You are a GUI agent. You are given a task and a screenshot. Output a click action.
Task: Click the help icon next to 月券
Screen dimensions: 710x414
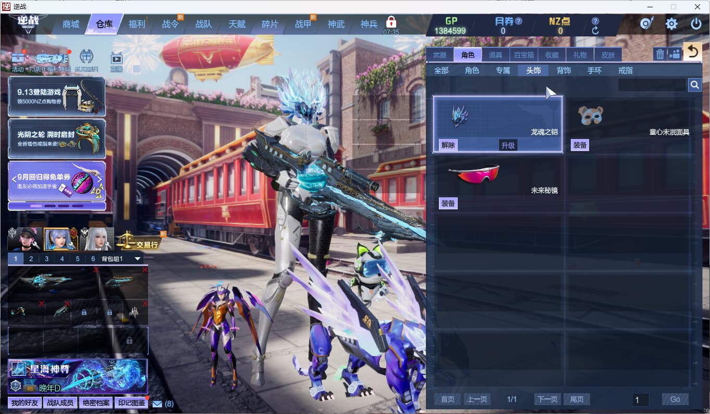point(518,21)
